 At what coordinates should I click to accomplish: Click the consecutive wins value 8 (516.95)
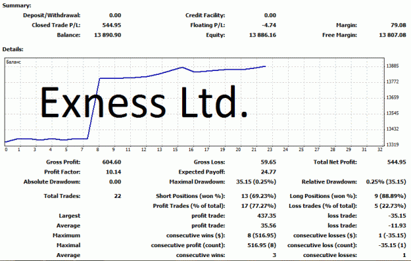click(x=262, y=235)
